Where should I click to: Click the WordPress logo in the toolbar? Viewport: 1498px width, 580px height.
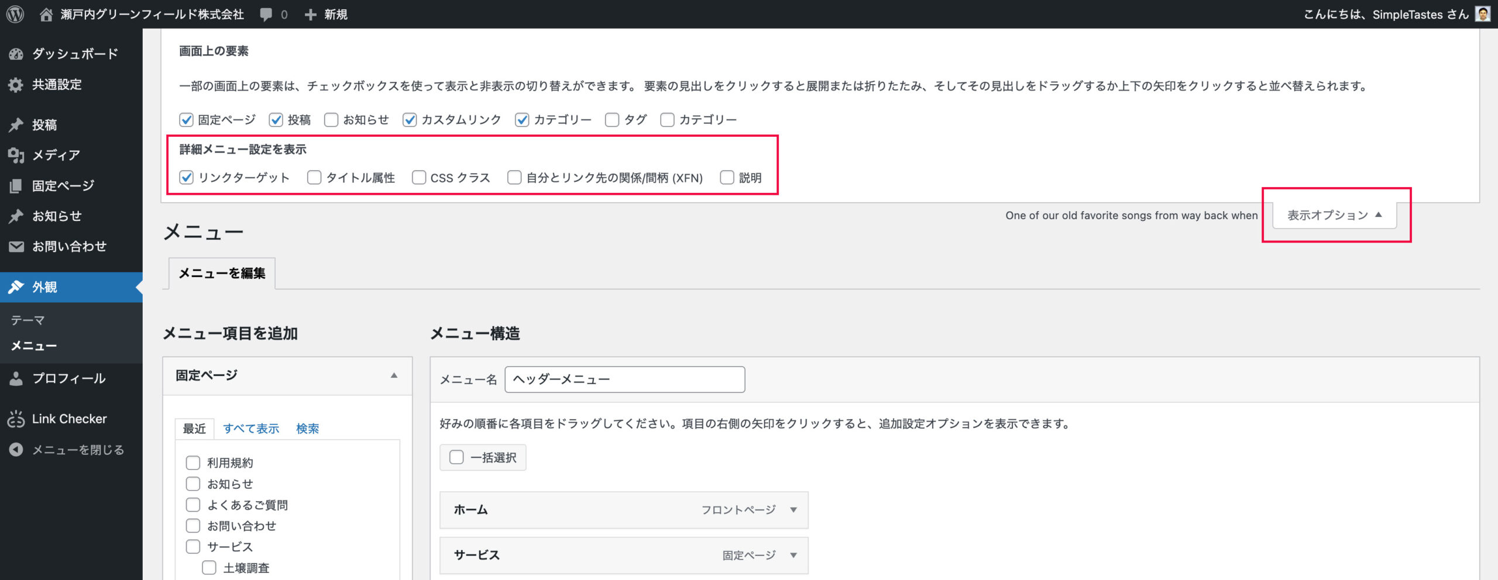click(16, 14)
